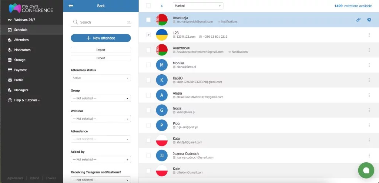The image size is (379, 183).
Task: Open the Added by dropdown
Action: point(101,160)
